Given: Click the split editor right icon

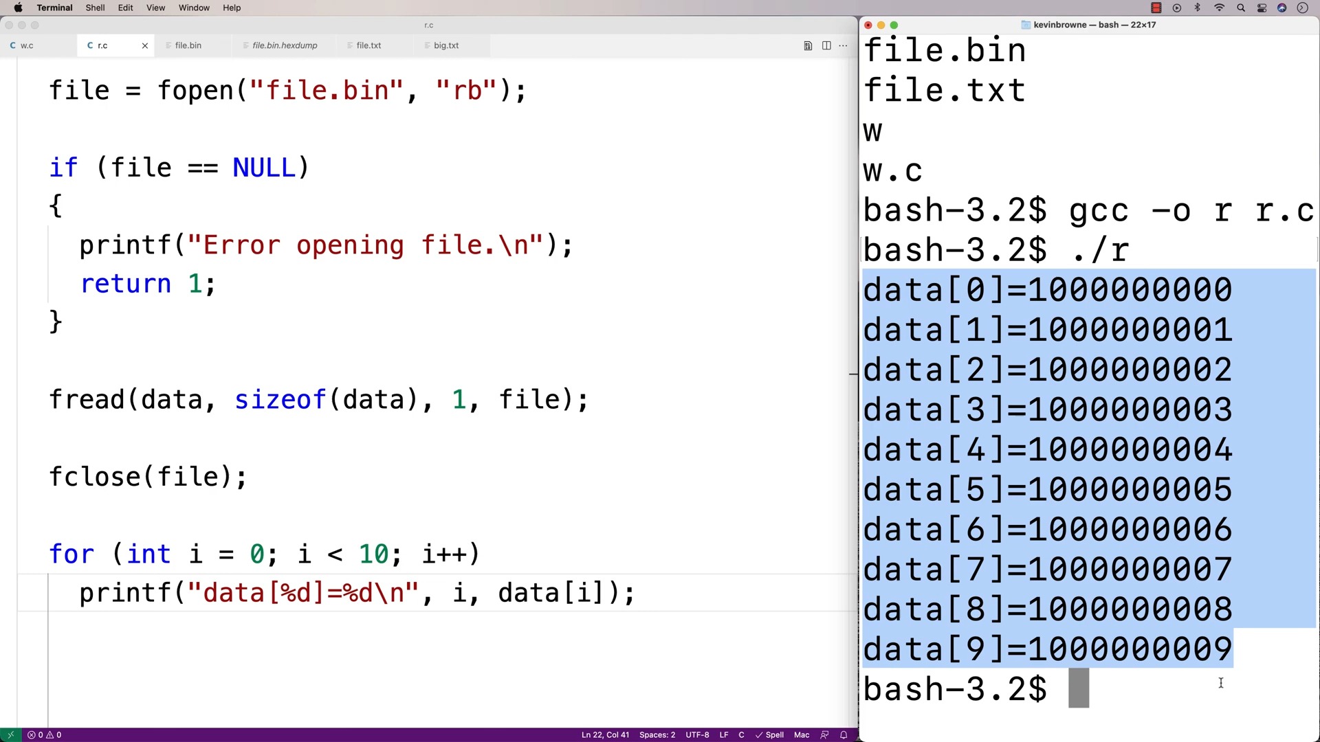Looking at the screenshot, I should coord(826,45).
